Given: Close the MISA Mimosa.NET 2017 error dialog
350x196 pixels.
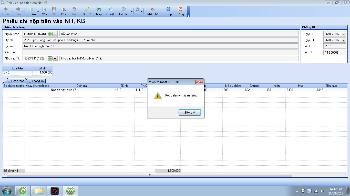Looking at the screenshot, I should (x=199, y=82).
